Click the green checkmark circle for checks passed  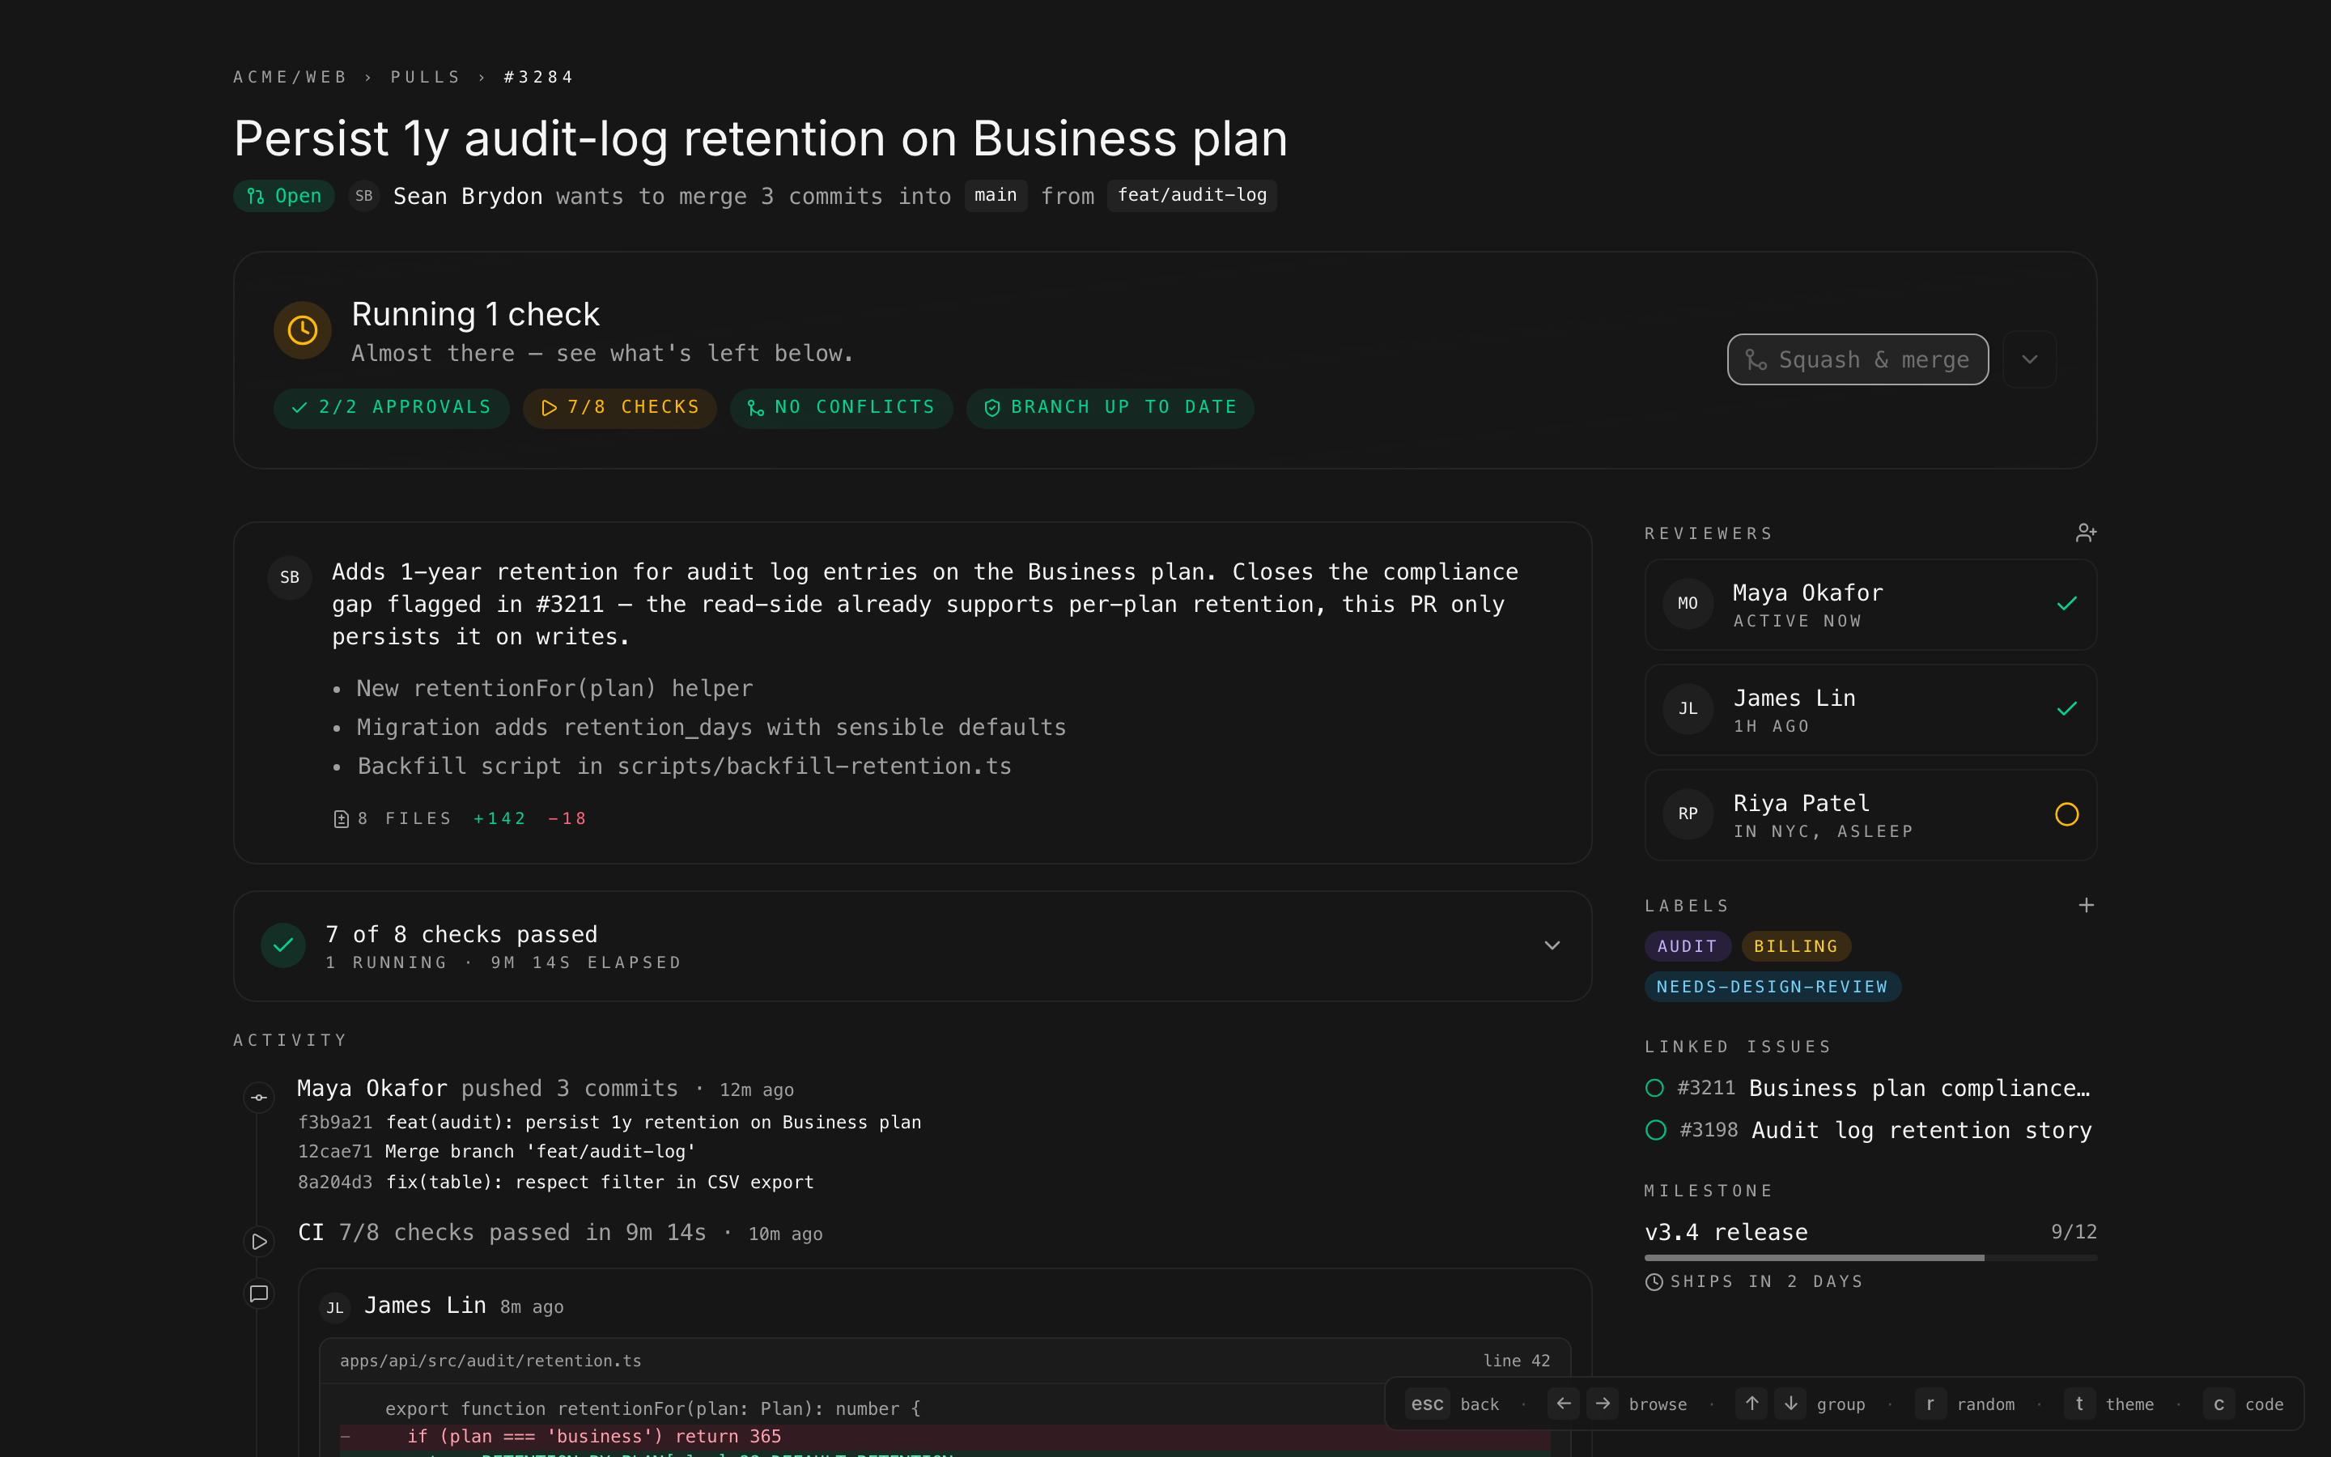[283, 945]
